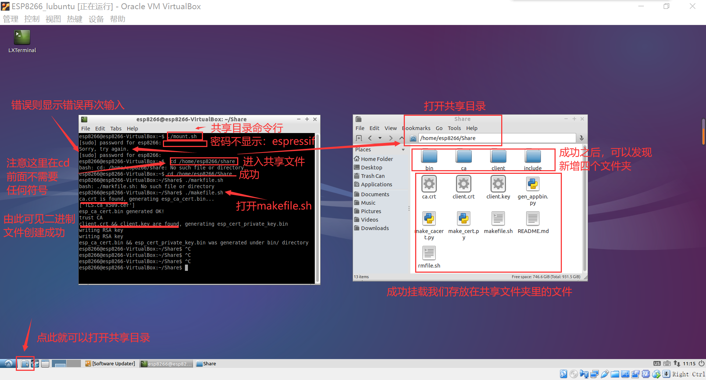This screenshot has height=380, width=706.
Task: Select the make_cacert.py Python file
Action: click(429, 218)
